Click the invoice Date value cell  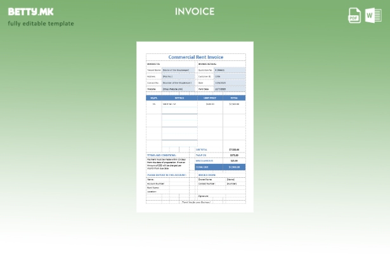(x=229, y=83)
